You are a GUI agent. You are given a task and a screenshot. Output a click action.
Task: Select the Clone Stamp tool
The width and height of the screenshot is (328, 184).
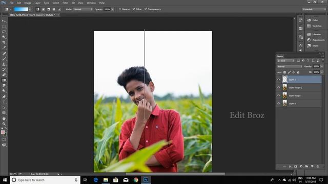click(x=4, y=64)
